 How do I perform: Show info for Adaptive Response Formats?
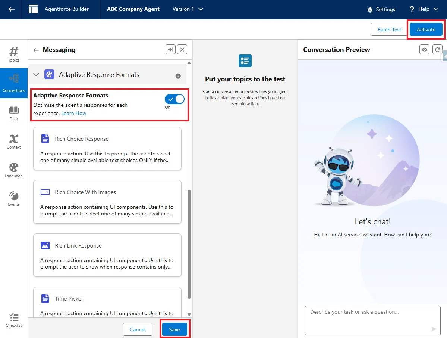coord(178,76)
